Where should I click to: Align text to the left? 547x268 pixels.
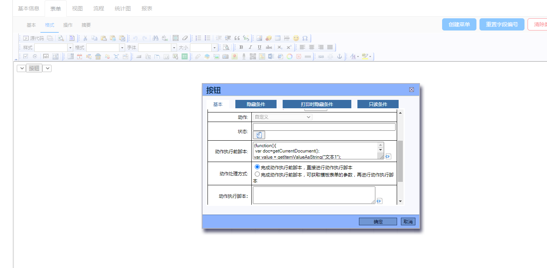coord(302,47)
